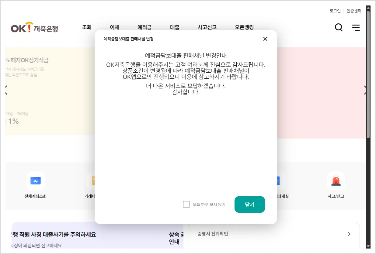Click the heading 예적금담보대출 판매채널 변경안내
This screenshot has width=376, height=254.
click(186, 56)
